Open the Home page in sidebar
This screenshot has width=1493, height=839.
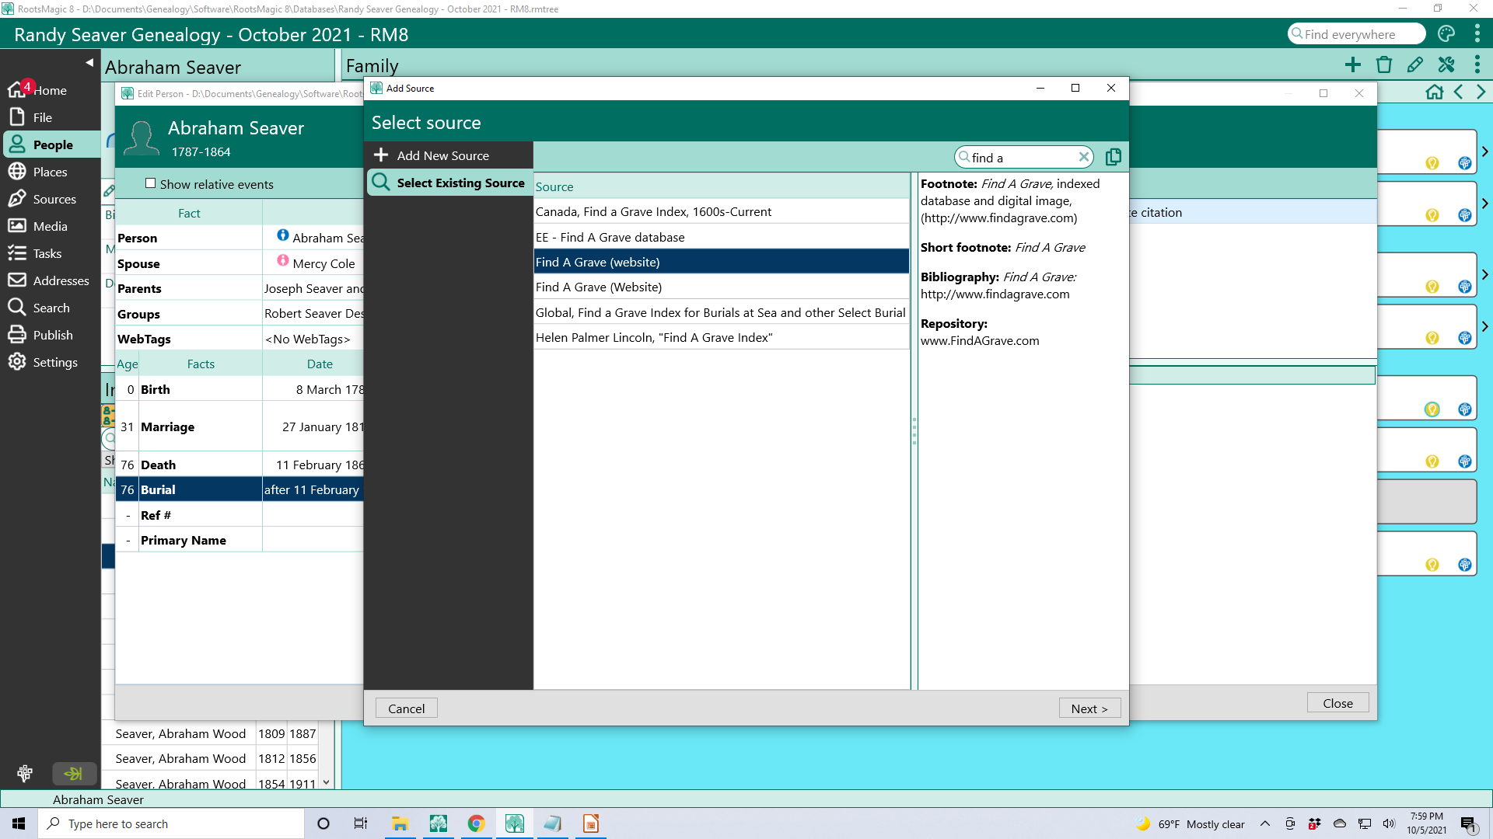click(x=50, y=90)
